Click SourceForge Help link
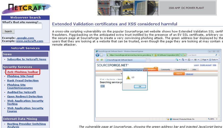 pos(214,65)
